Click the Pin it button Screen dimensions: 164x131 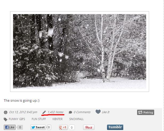pyautogui.click(x=89, y=127)
